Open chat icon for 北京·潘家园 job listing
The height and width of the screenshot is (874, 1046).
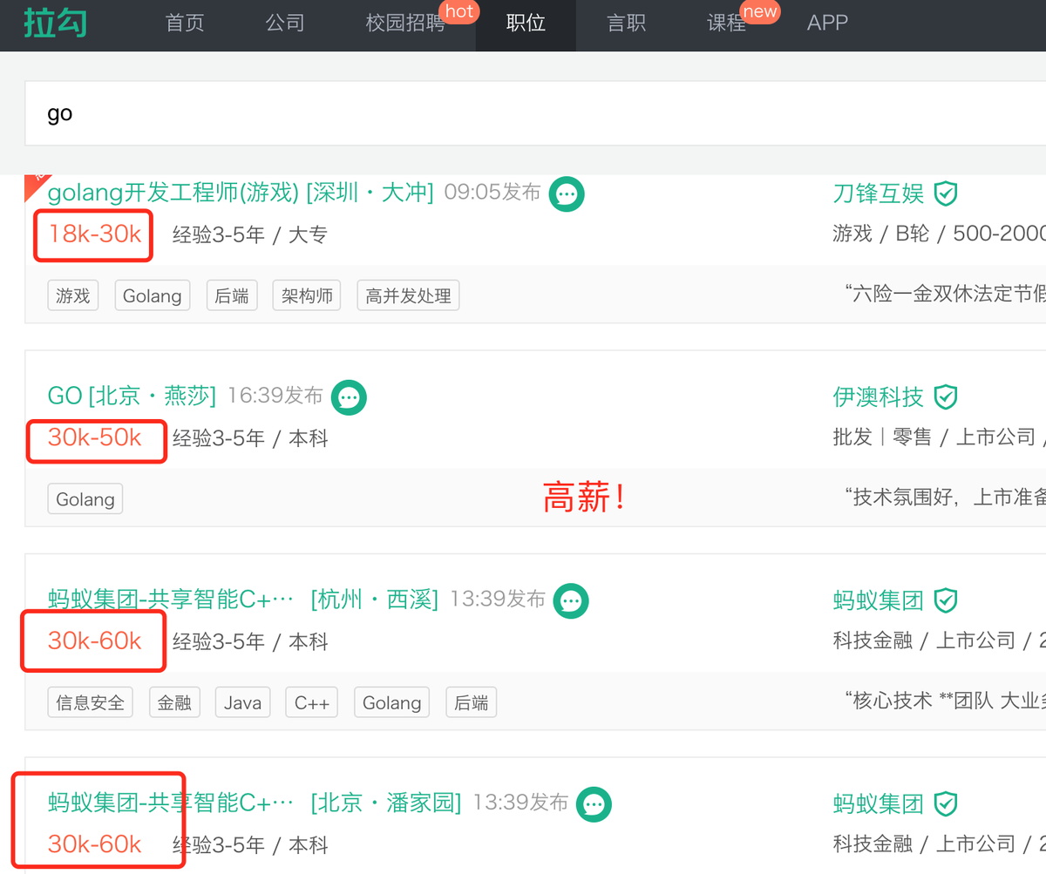(594, 803)
